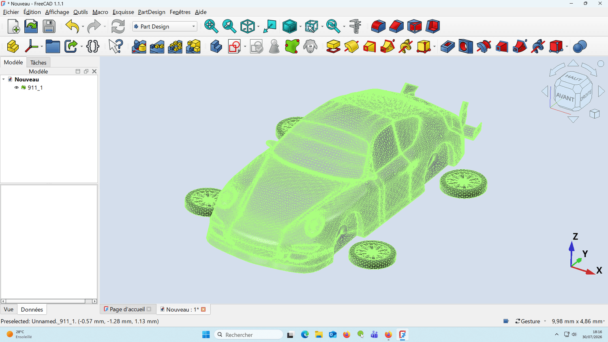Open the Gesture navigation style dropdown
This screenshot has width=608, height=342.
(x=531, y=321)
